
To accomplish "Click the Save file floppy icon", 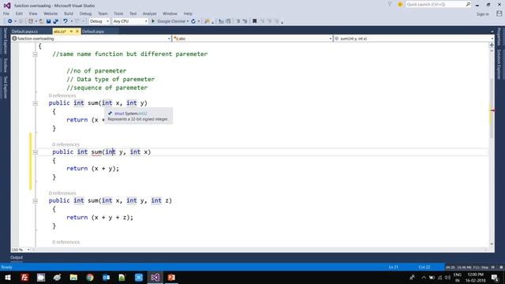I will [x=48, y=21].
